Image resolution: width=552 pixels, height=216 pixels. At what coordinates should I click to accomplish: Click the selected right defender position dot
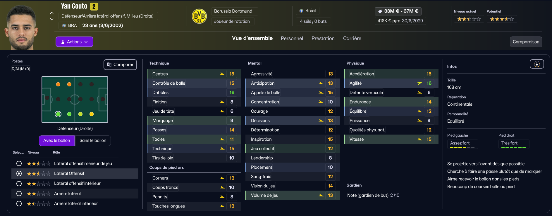click(58, 114)
